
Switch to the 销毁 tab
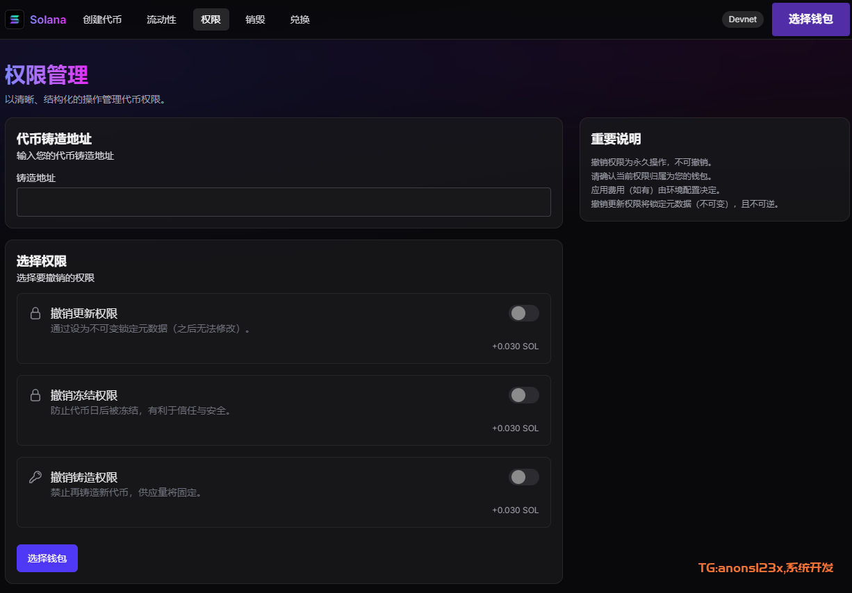point(255,19)
